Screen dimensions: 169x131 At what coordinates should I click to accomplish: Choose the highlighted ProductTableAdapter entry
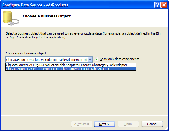(x=71, y=69)
